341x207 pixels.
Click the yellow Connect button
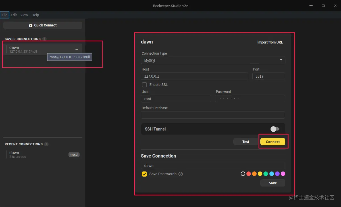pos(273,142)
